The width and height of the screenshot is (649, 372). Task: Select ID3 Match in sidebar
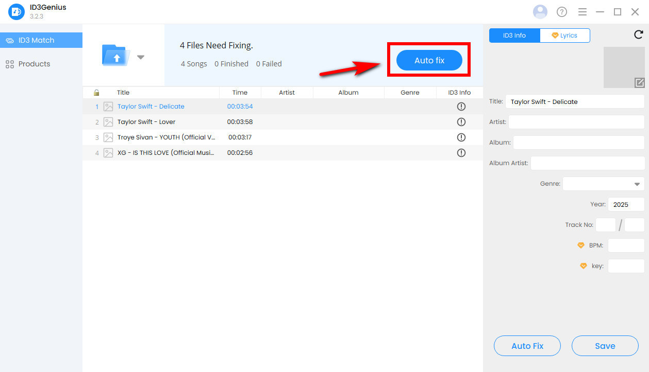[x=41, y=40]
